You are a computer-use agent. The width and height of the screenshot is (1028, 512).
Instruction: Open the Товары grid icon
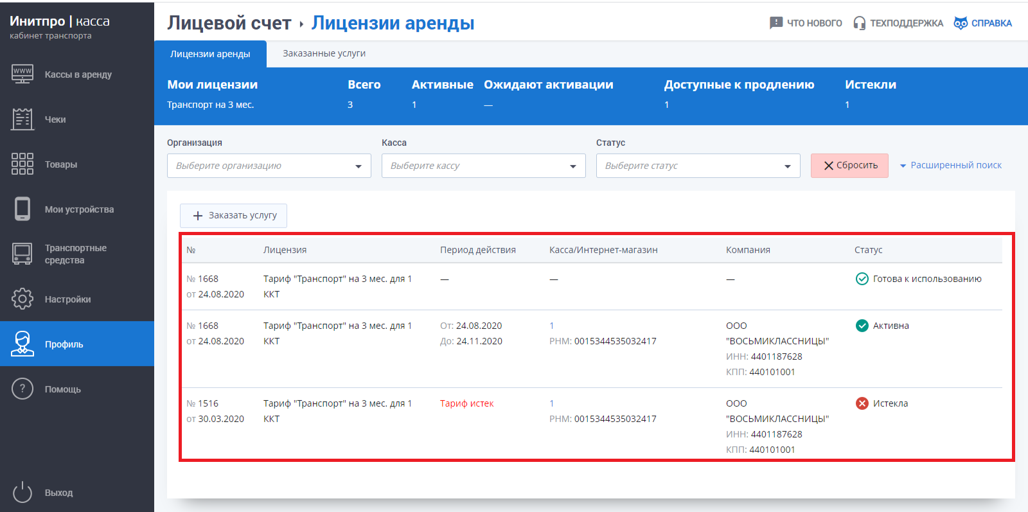pos(22,164)
